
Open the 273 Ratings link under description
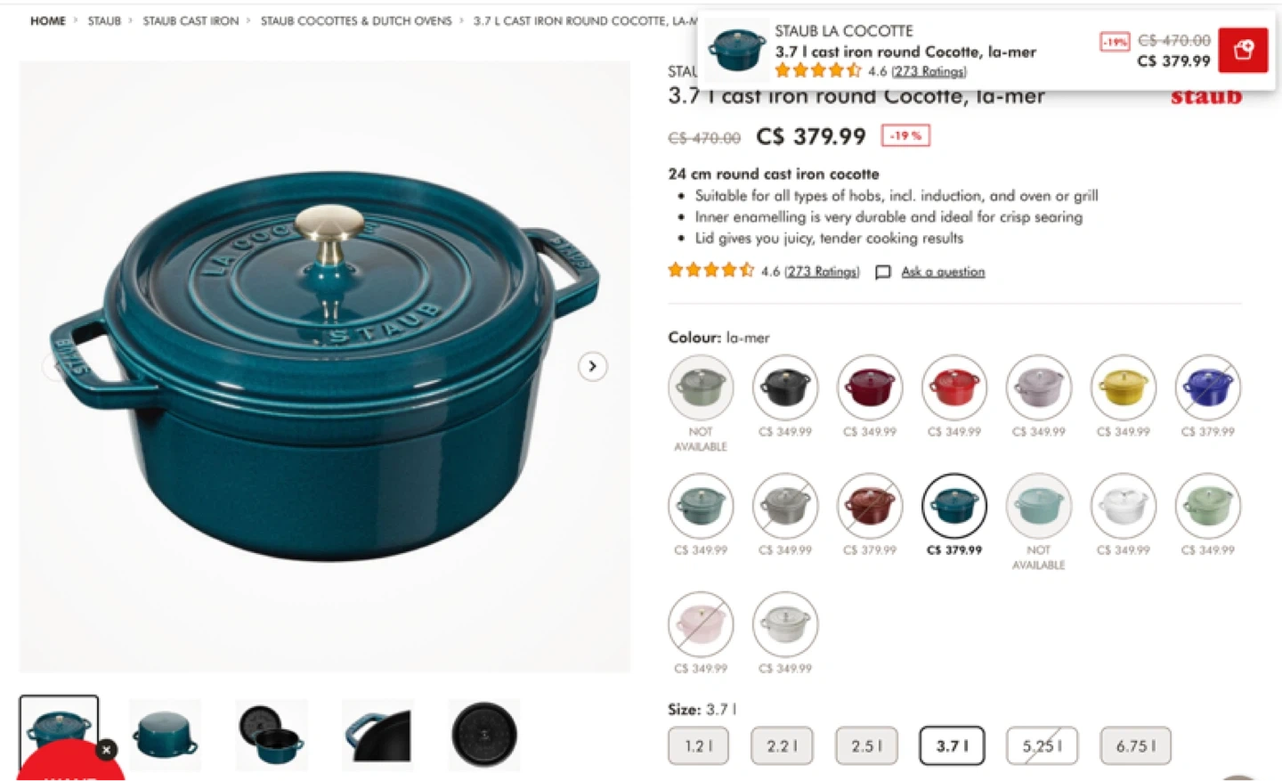click(x=822, y=272)
